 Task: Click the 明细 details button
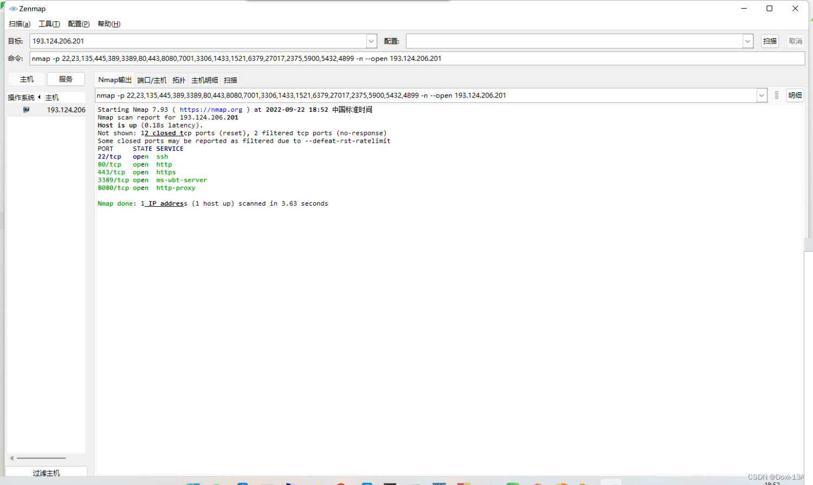pos(795,95)
